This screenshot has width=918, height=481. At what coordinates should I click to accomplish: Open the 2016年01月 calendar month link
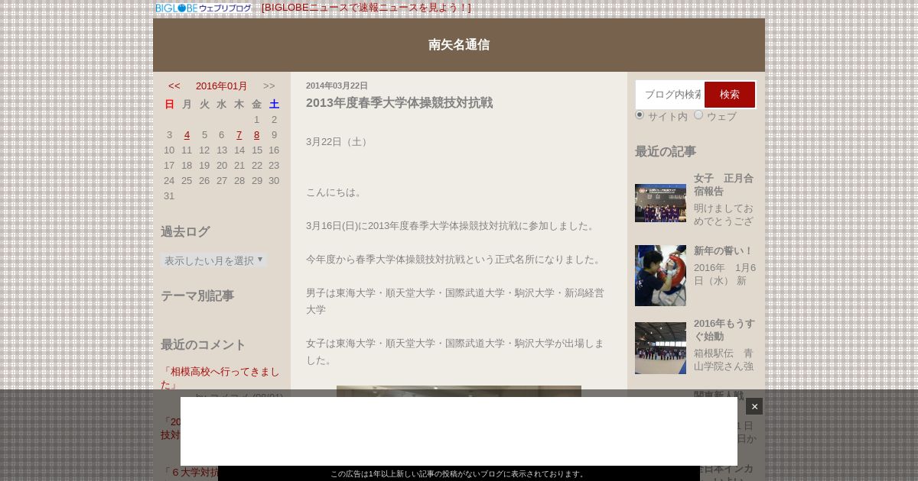click(x=222, y=86)
